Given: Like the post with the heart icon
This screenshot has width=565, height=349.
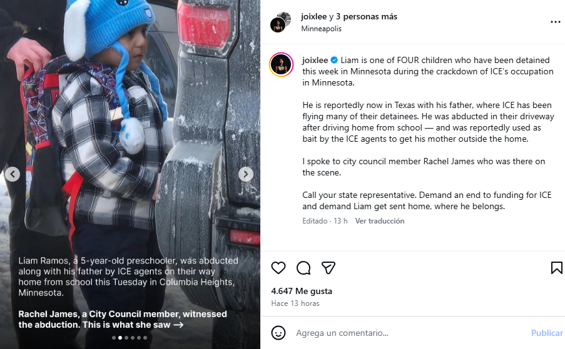Looking at the screenshot, I should (278, 268).
